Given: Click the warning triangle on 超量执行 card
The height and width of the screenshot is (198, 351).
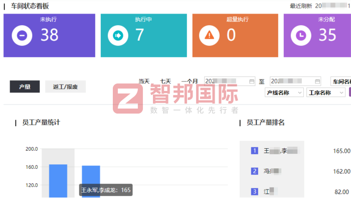Looking at the screenshot, I should pos(209,36).
